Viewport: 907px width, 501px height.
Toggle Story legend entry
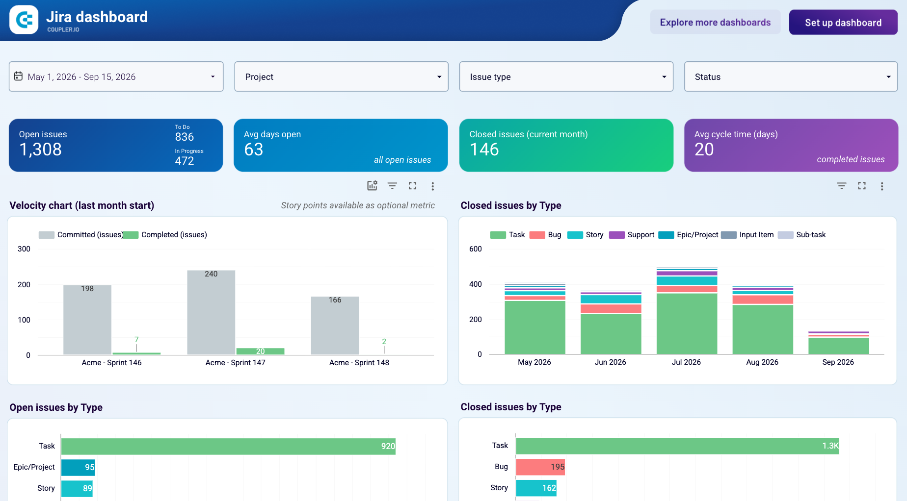pyautogui.click(x=585, y=235)
